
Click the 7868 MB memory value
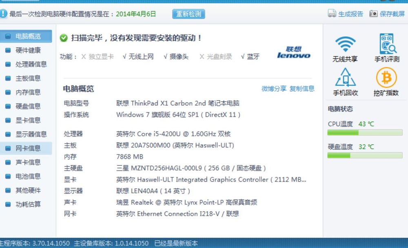(x=130, y=157)
